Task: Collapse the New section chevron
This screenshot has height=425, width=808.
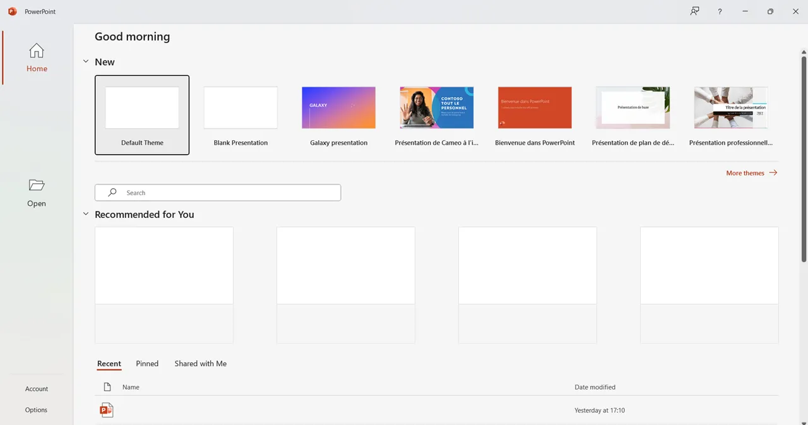Action: point(86,62)
